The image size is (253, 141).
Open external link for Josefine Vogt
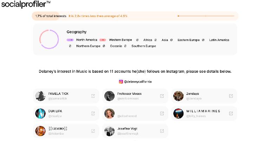[162, 131]
